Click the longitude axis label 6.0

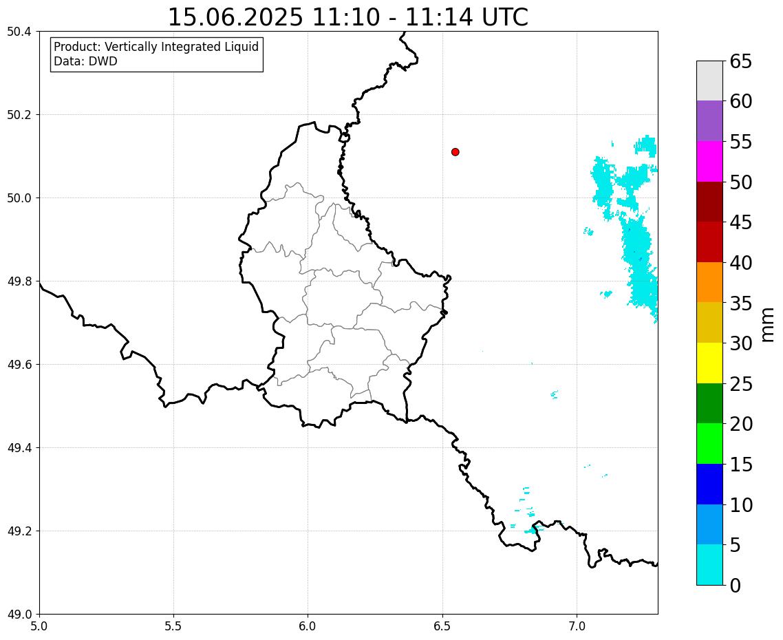[308, 626]
